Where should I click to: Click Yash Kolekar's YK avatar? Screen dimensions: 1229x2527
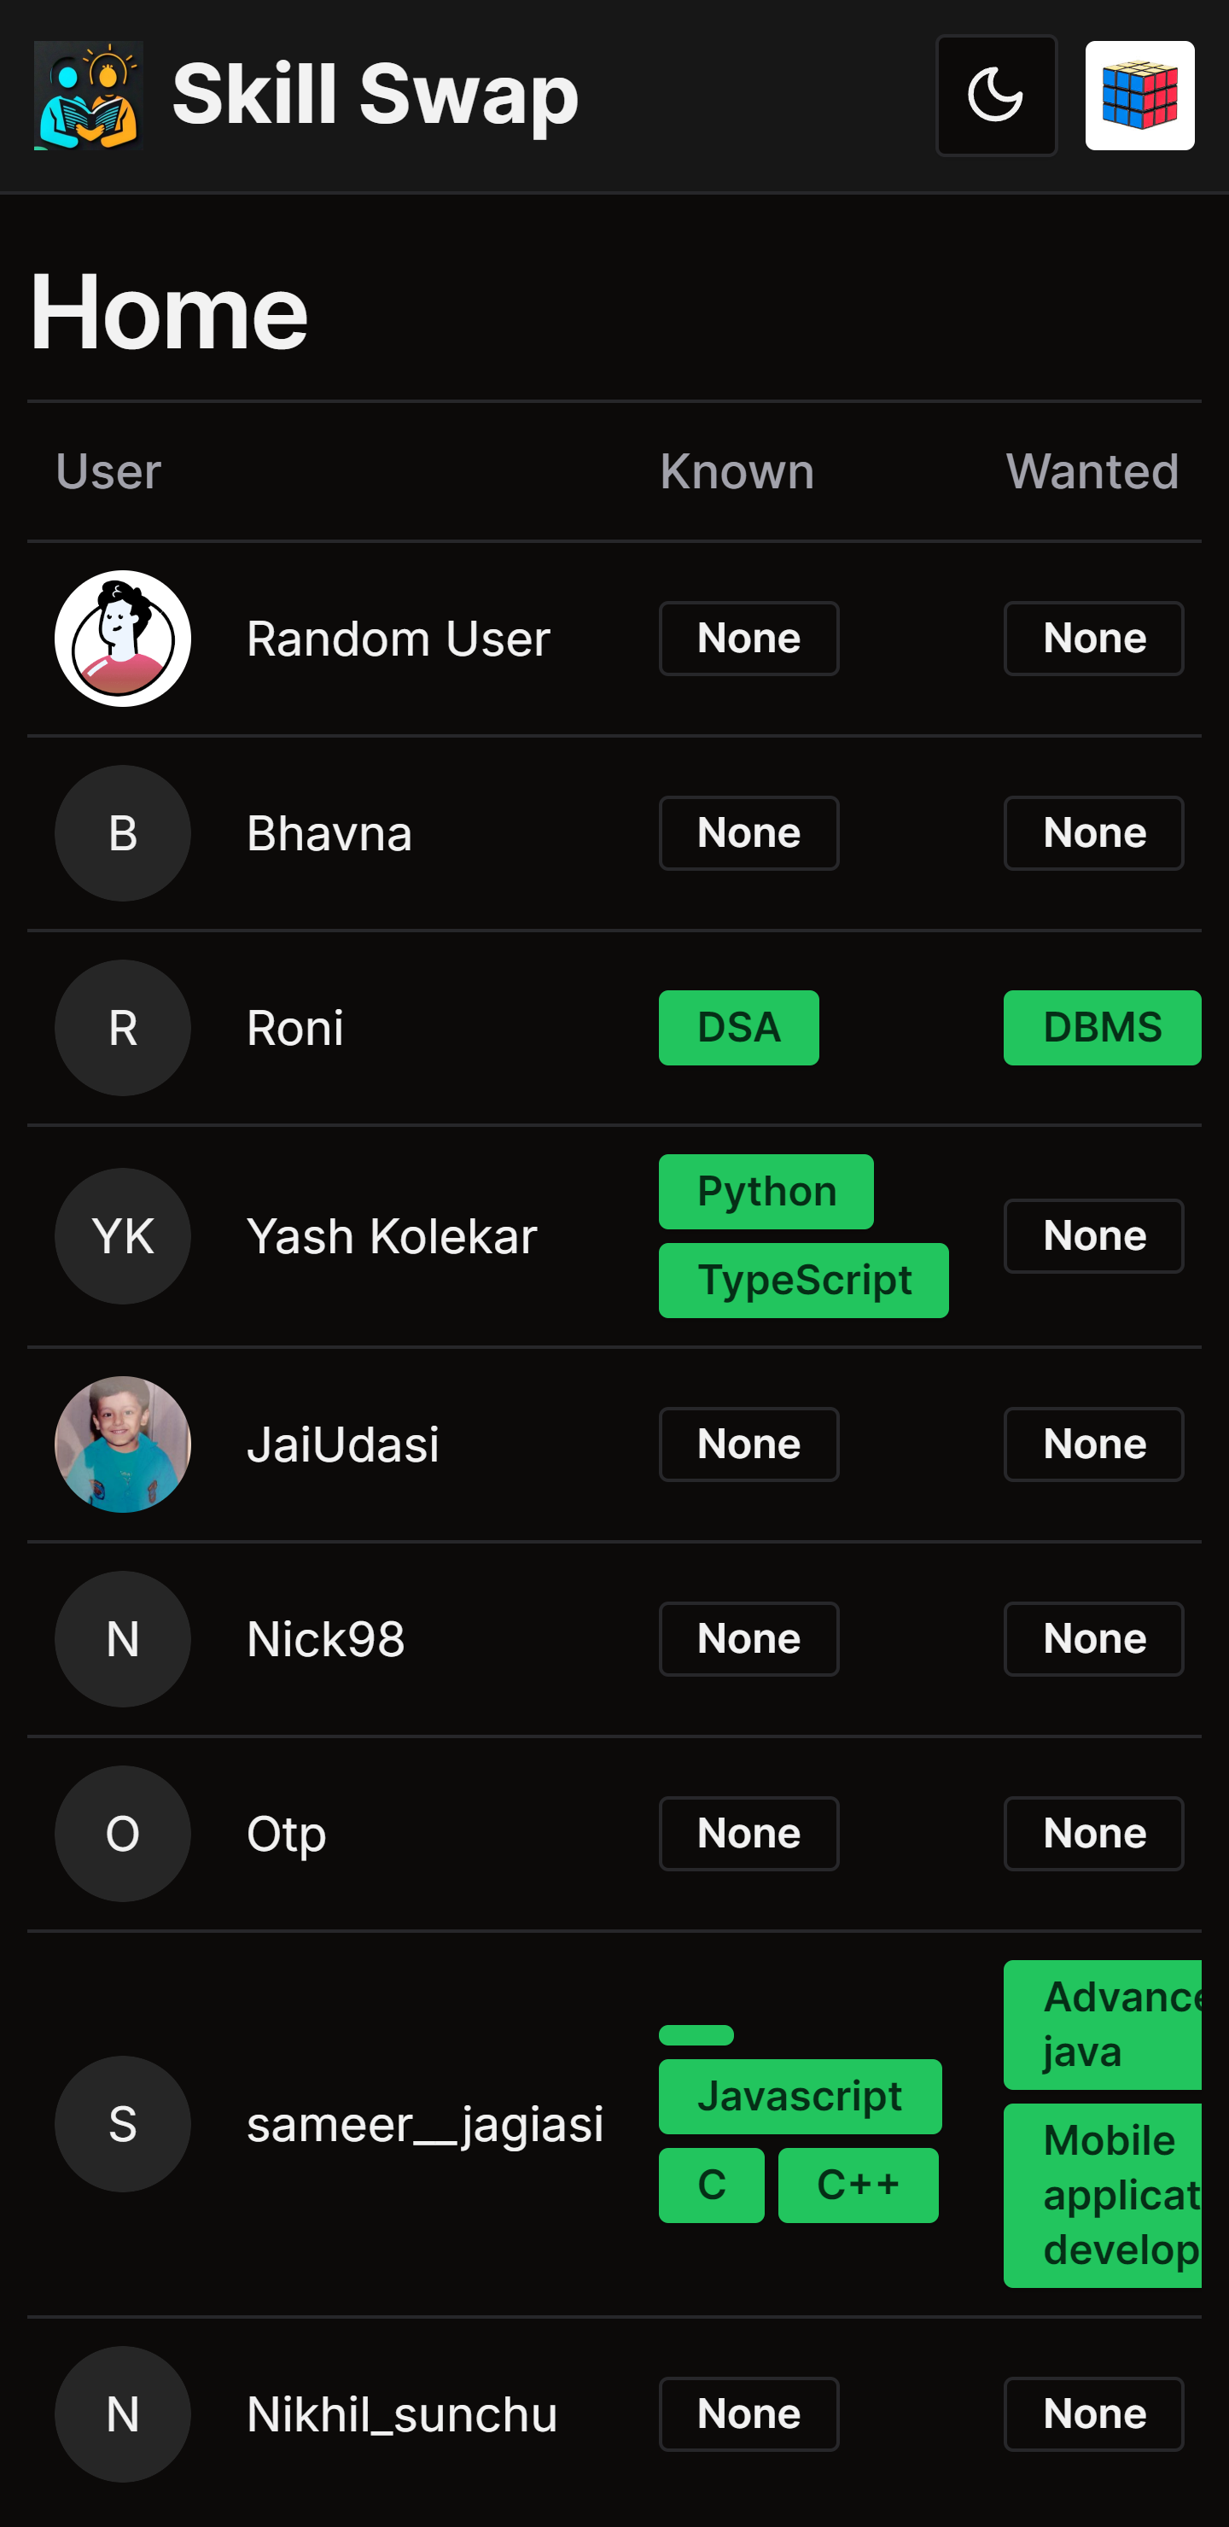[123, 1235]
